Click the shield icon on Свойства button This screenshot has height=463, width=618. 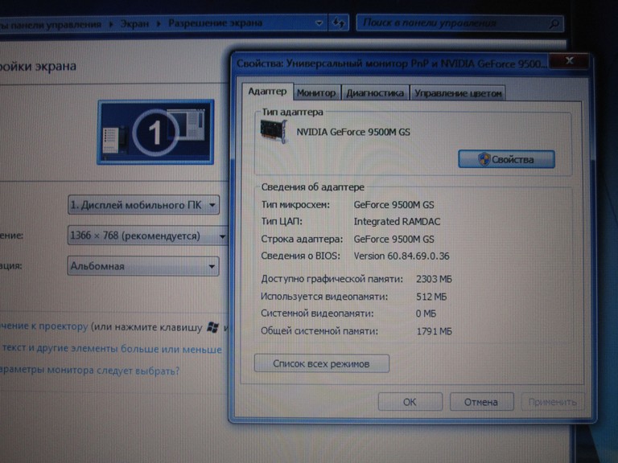pos(484,159)
